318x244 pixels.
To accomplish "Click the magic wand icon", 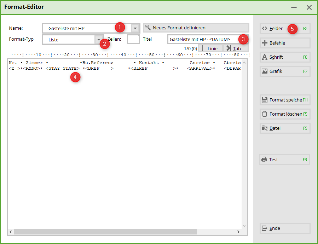I will point(148,28).
